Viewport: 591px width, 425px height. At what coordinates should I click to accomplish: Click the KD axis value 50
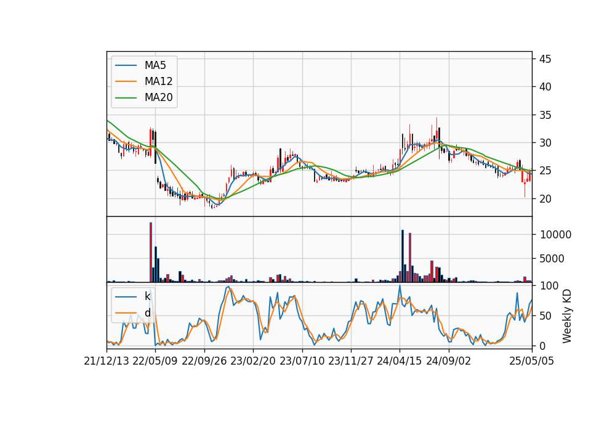(x=546, y=316)
